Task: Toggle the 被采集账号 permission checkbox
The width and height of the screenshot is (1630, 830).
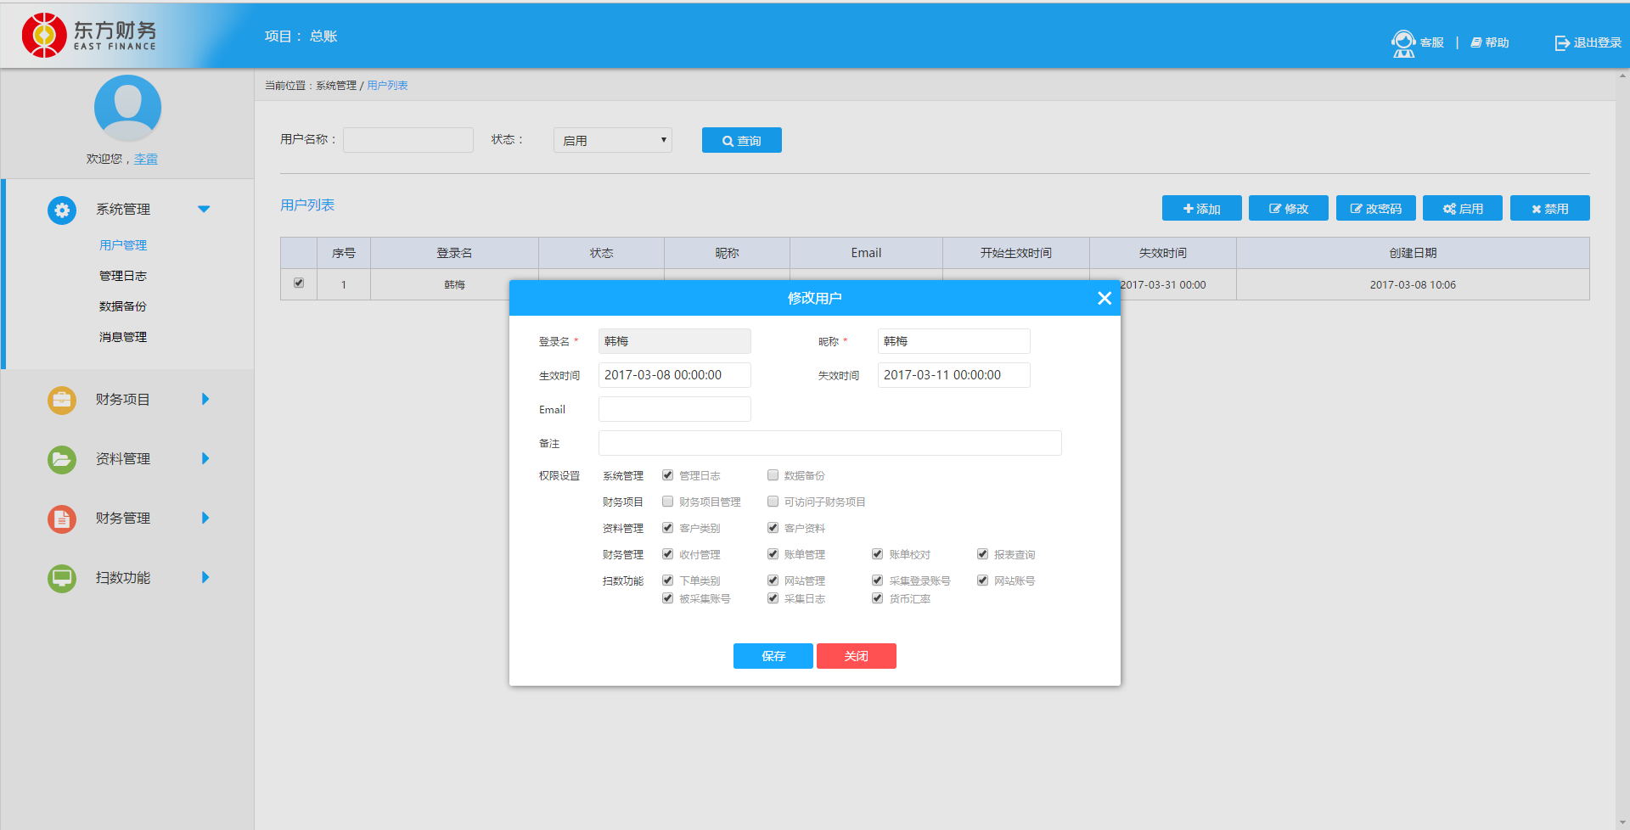Action: click(x=668, y=598)
